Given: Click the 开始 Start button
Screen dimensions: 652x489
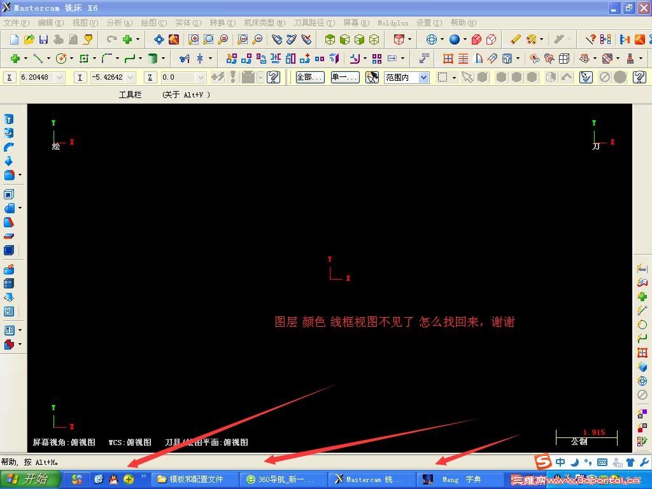Looking at the screenshot, I should [31, 479].
